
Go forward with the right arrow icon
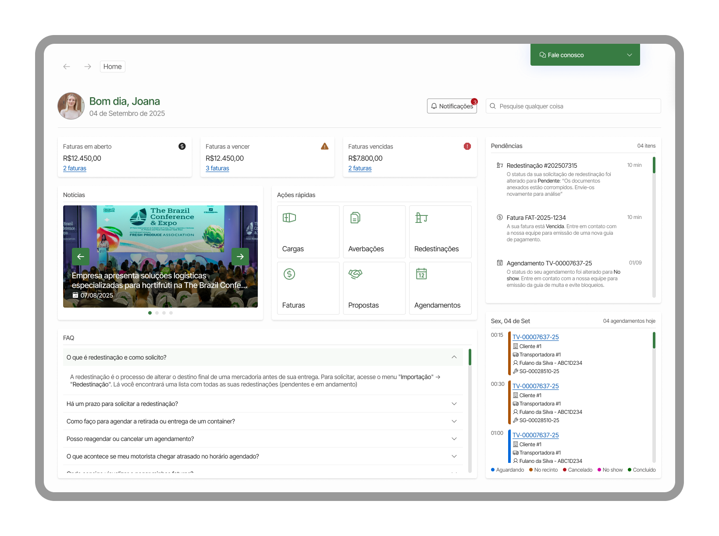(88, 67)
